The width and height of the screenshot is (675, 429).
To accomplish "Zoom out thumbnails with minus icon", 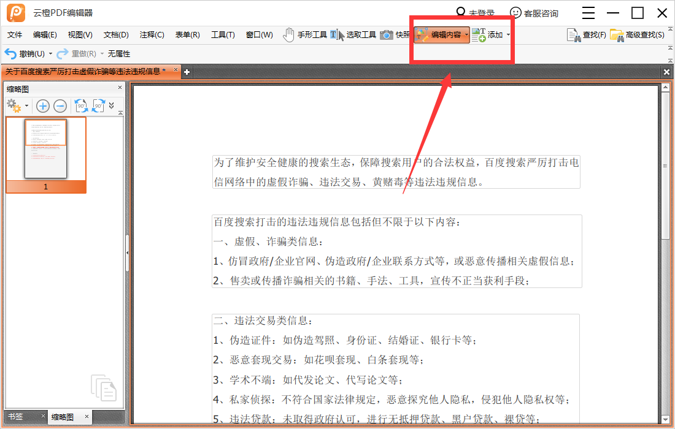I will tap(60, 106).
